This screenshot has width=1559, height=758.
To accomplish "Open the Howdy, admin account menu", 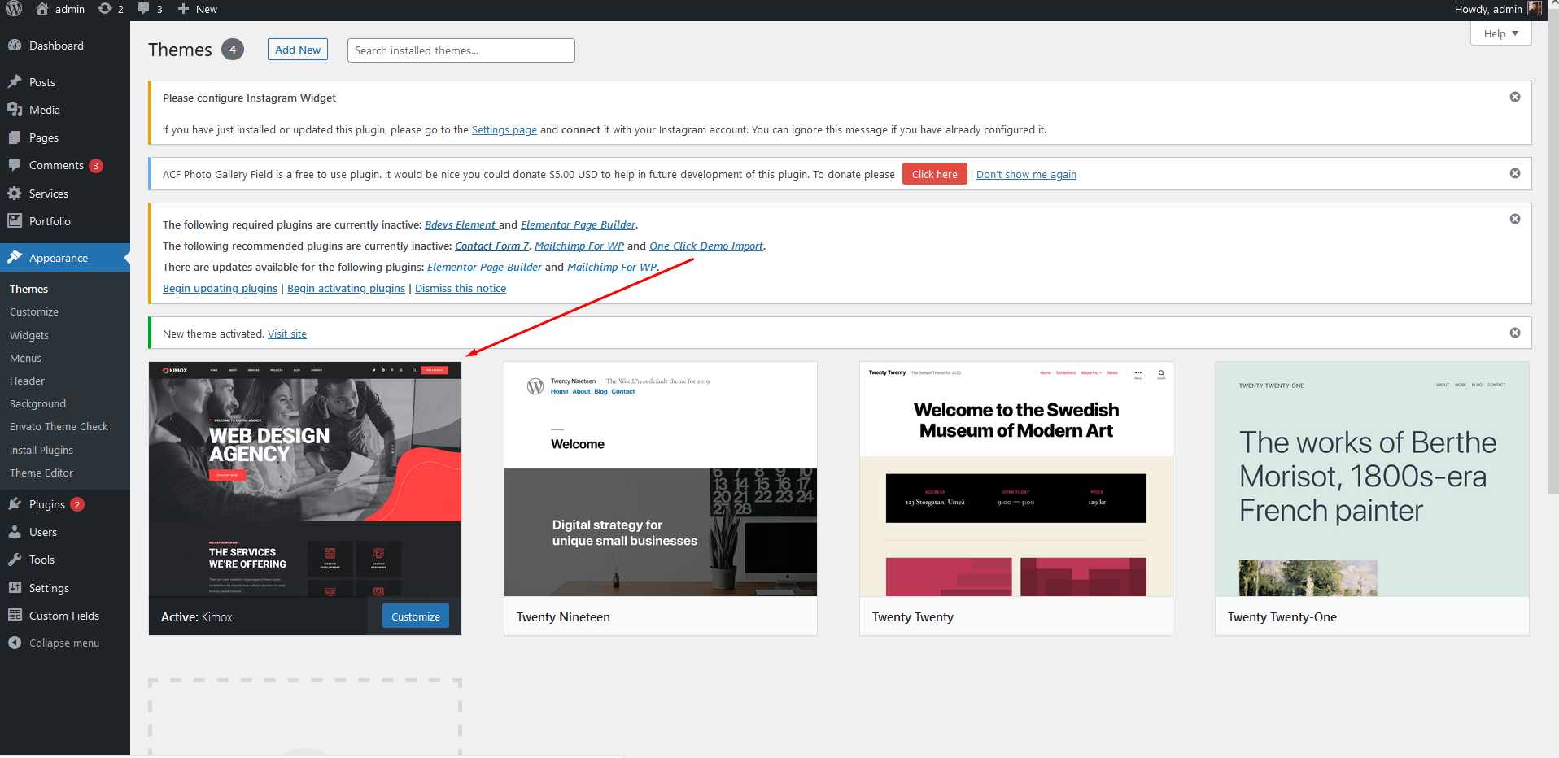I will coord(1498,9).
